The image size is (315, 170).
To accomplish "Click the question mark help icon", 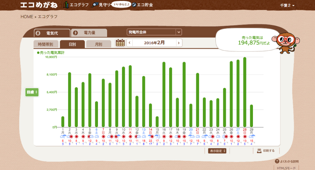I will [277, 161].
